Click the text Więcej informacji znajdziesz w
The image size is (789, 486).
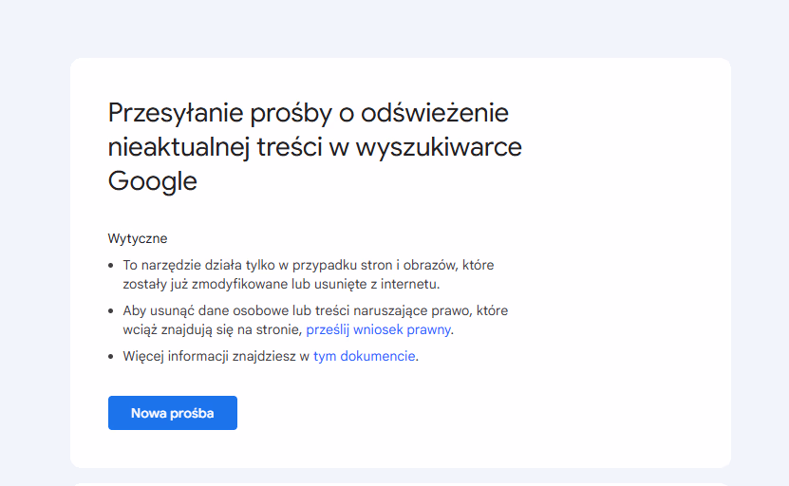click(x=216, y=356)
